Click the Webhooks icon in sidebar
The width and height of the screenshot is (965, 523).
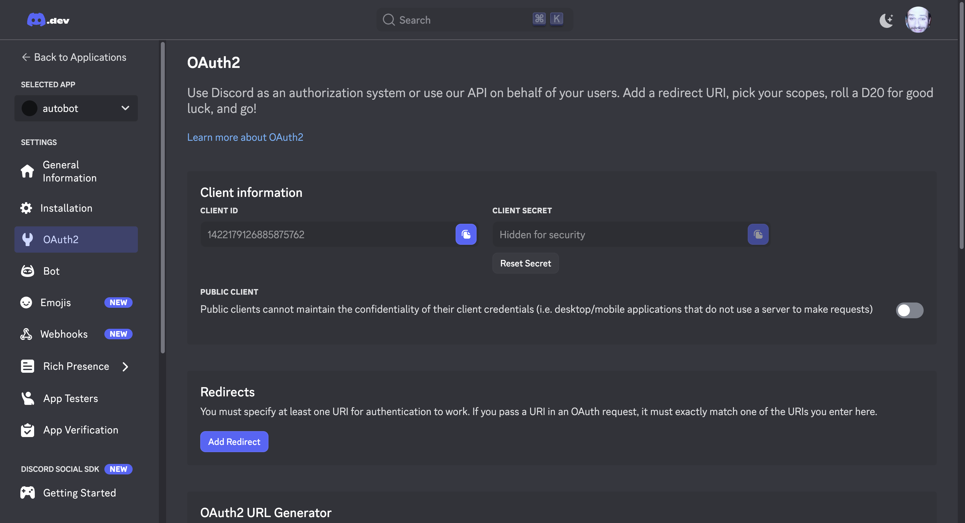click(26, 334)
